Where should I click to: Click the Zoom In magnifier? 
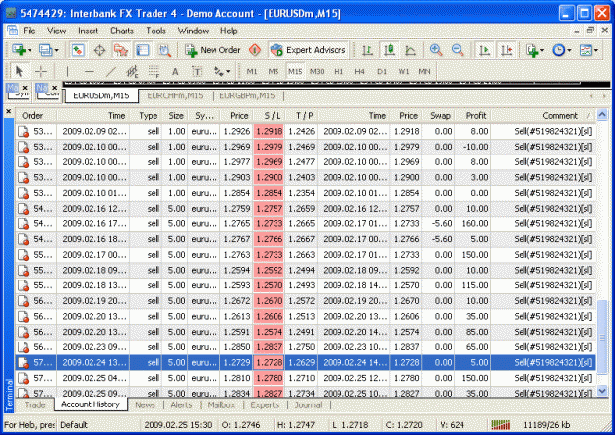tap(436, 50)
